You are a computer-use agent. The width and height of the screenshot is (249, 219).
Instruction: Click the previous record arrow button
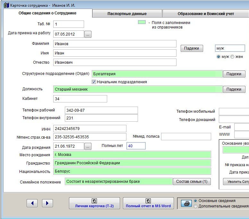32,203
